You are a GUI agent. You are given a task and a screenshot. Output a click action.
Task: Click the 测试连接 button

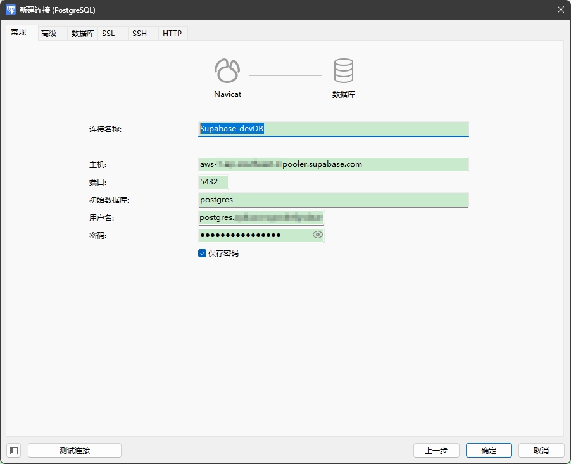point(75,451)
